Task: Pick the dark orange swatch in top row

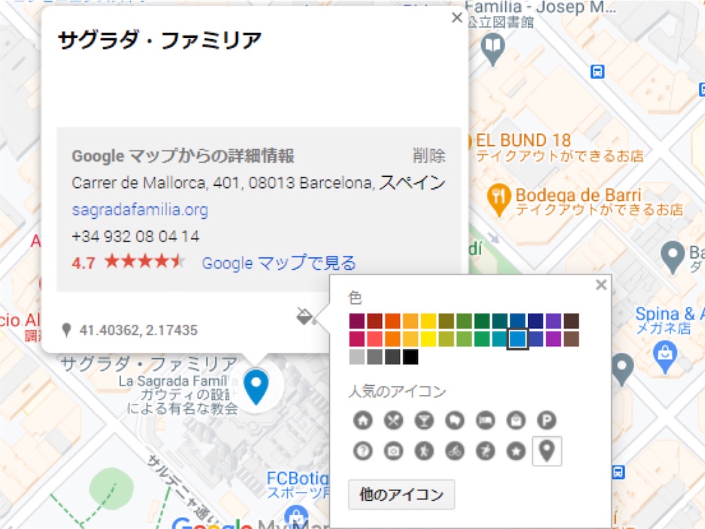Action: (x=392, y=321)
